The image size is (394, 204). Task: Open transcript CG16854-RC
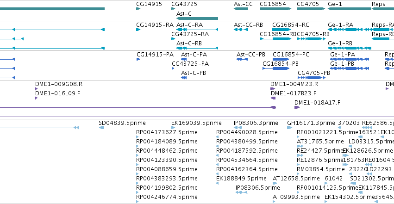point(291,25)
